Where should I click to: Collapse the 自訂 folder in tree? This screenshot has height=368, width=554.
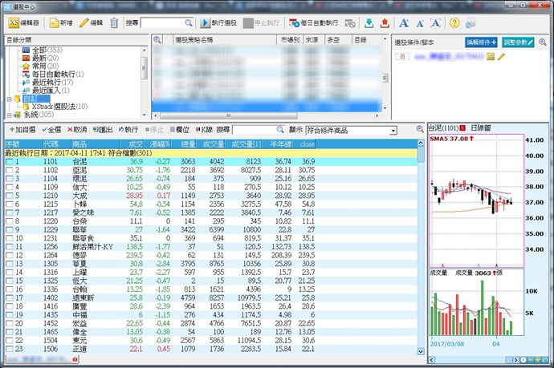(8, 98)
